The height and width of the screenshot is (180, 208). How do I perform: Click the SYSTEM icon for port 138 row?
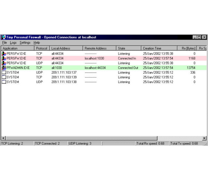(x=4, y=82)
